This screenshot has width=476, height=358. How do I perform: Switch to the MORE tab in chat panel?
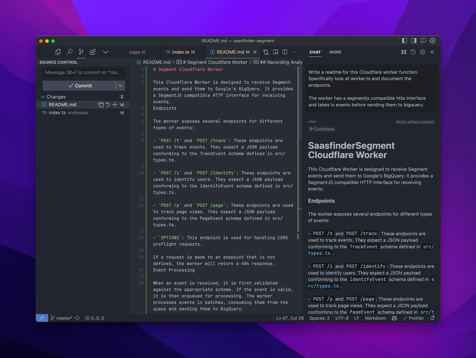[x=335, y=52]
